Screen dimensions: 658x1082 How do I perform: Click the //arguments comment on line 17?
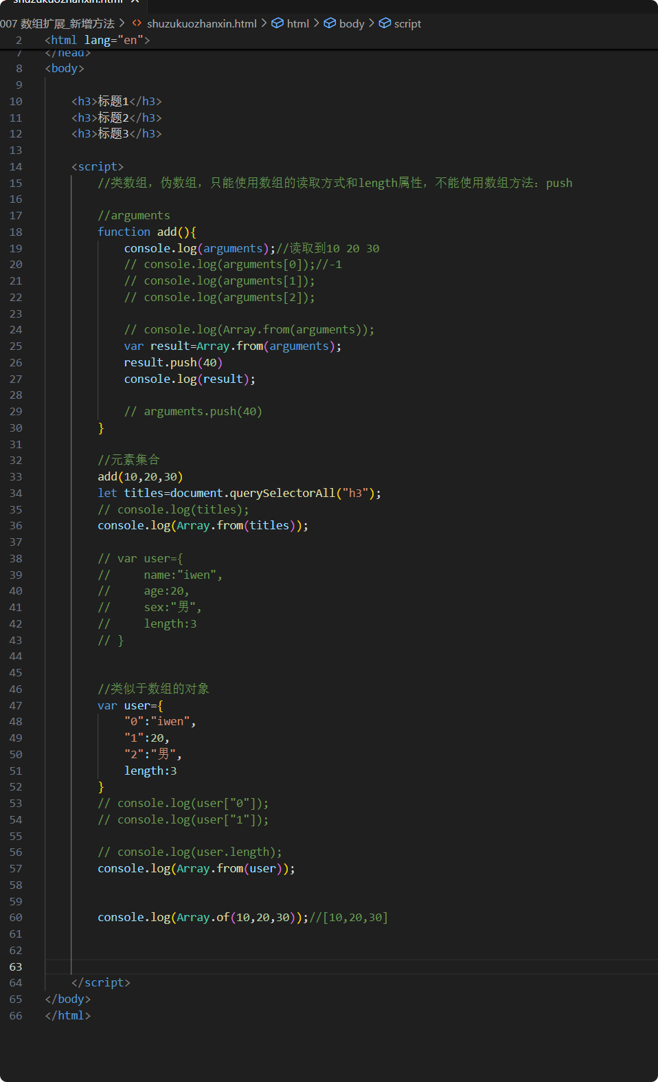[134, 216]
